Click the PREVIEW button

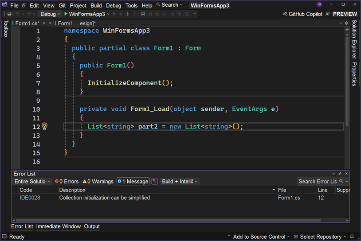pos(345,14)
